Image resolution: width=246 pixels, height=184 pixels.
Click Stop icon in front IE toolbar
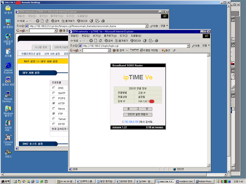point(91,41)
